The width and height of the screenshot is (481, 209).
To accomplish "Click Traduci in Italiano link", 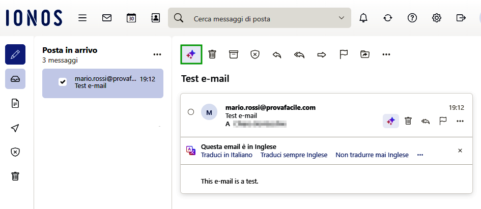I will (227, 155).
